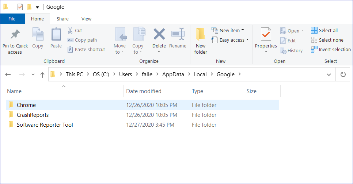
Task: Expand chevron after Users in path
Action: tap(137, 74)
